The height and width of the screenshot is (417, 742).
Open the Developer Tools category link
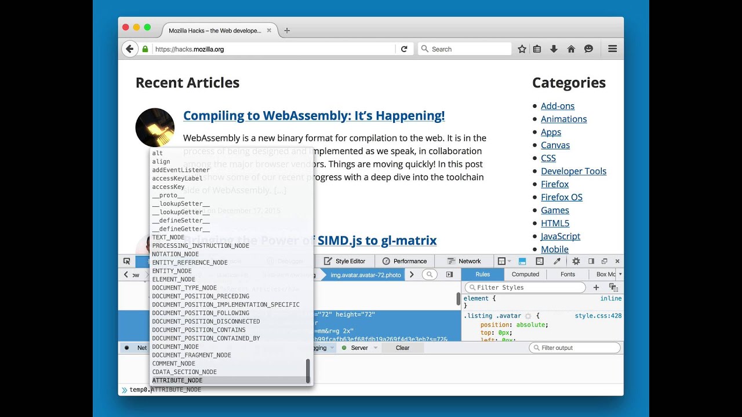(573, 171)
